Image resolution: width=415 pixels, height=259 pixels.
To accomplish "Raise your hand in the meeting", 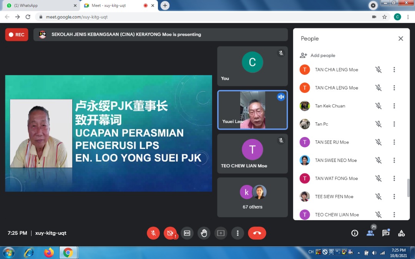I will (x=204, y=233).
